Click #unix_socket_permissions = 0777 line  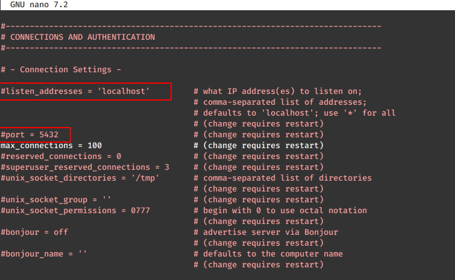click(75, 210)
